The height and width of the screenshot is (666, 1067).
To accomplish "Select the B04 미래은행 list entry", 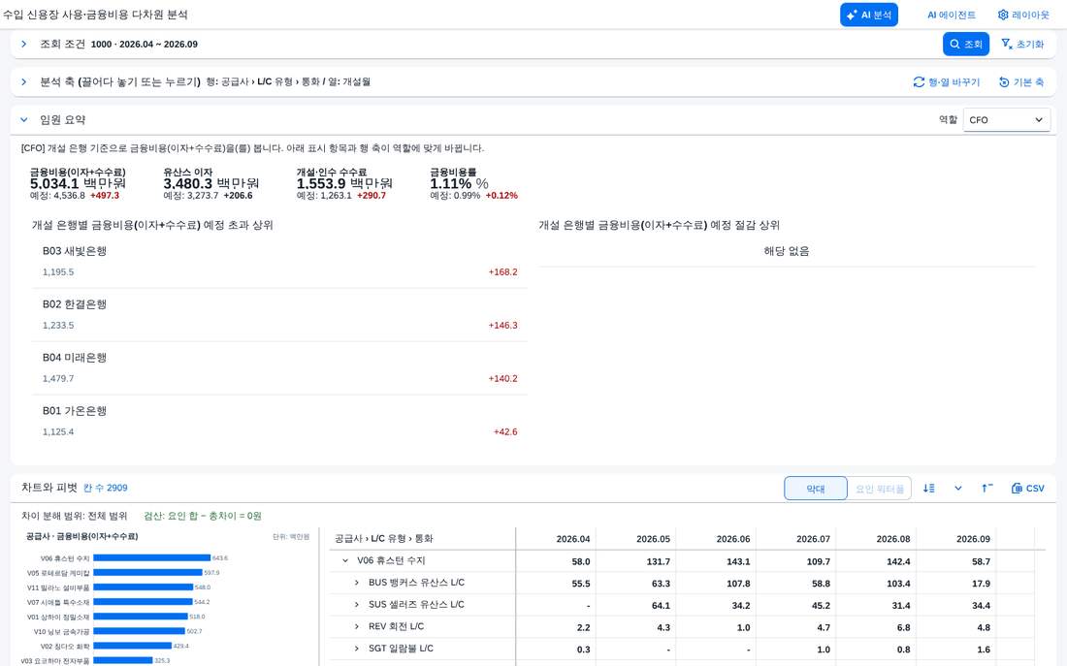I will pos(279,368).
